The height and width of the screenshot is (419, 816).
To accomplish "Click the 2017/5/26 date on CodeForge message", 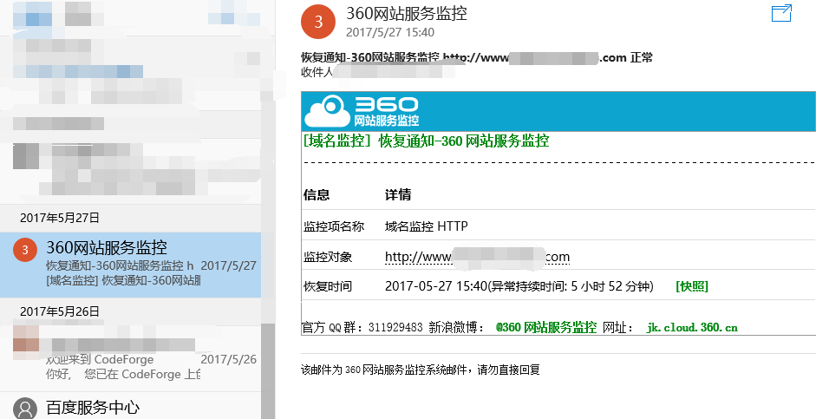I will (228, 359).
